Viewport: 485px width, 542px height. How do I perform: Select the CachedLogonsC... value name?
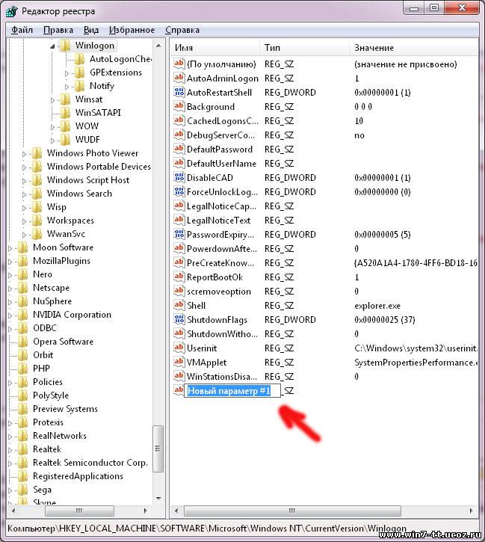coord(223,120)
